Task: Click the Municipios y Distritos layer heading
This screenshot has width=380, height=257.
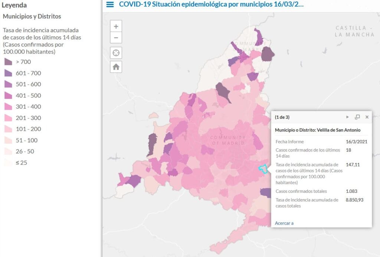Action: [x=32, y=16]
